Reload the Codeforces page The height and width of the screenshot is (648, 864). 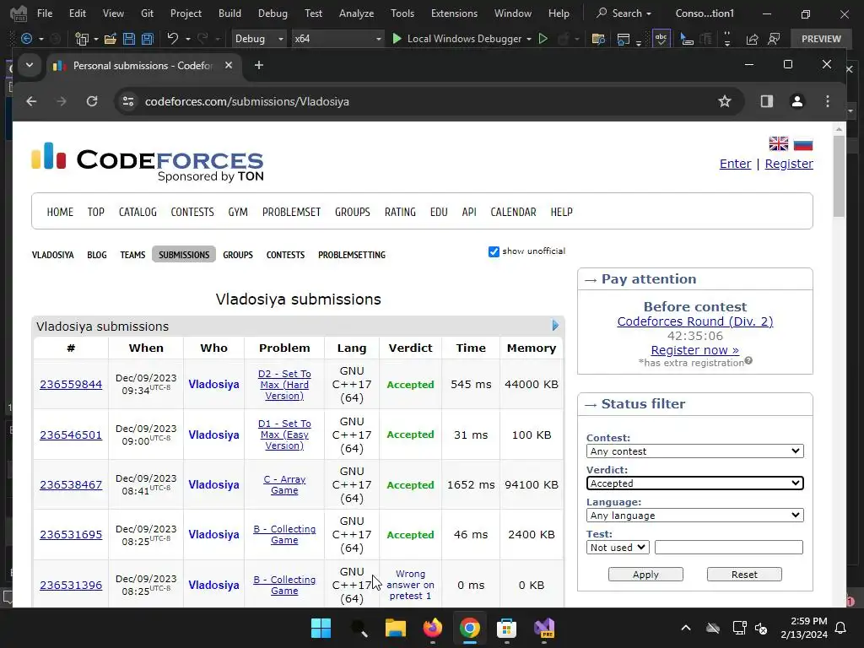click(x=92, y=101)
